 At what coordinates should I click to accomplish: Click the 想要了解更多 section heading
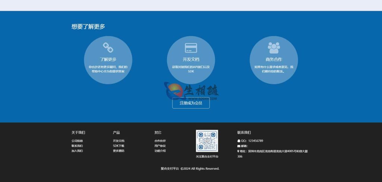point(88,26)
